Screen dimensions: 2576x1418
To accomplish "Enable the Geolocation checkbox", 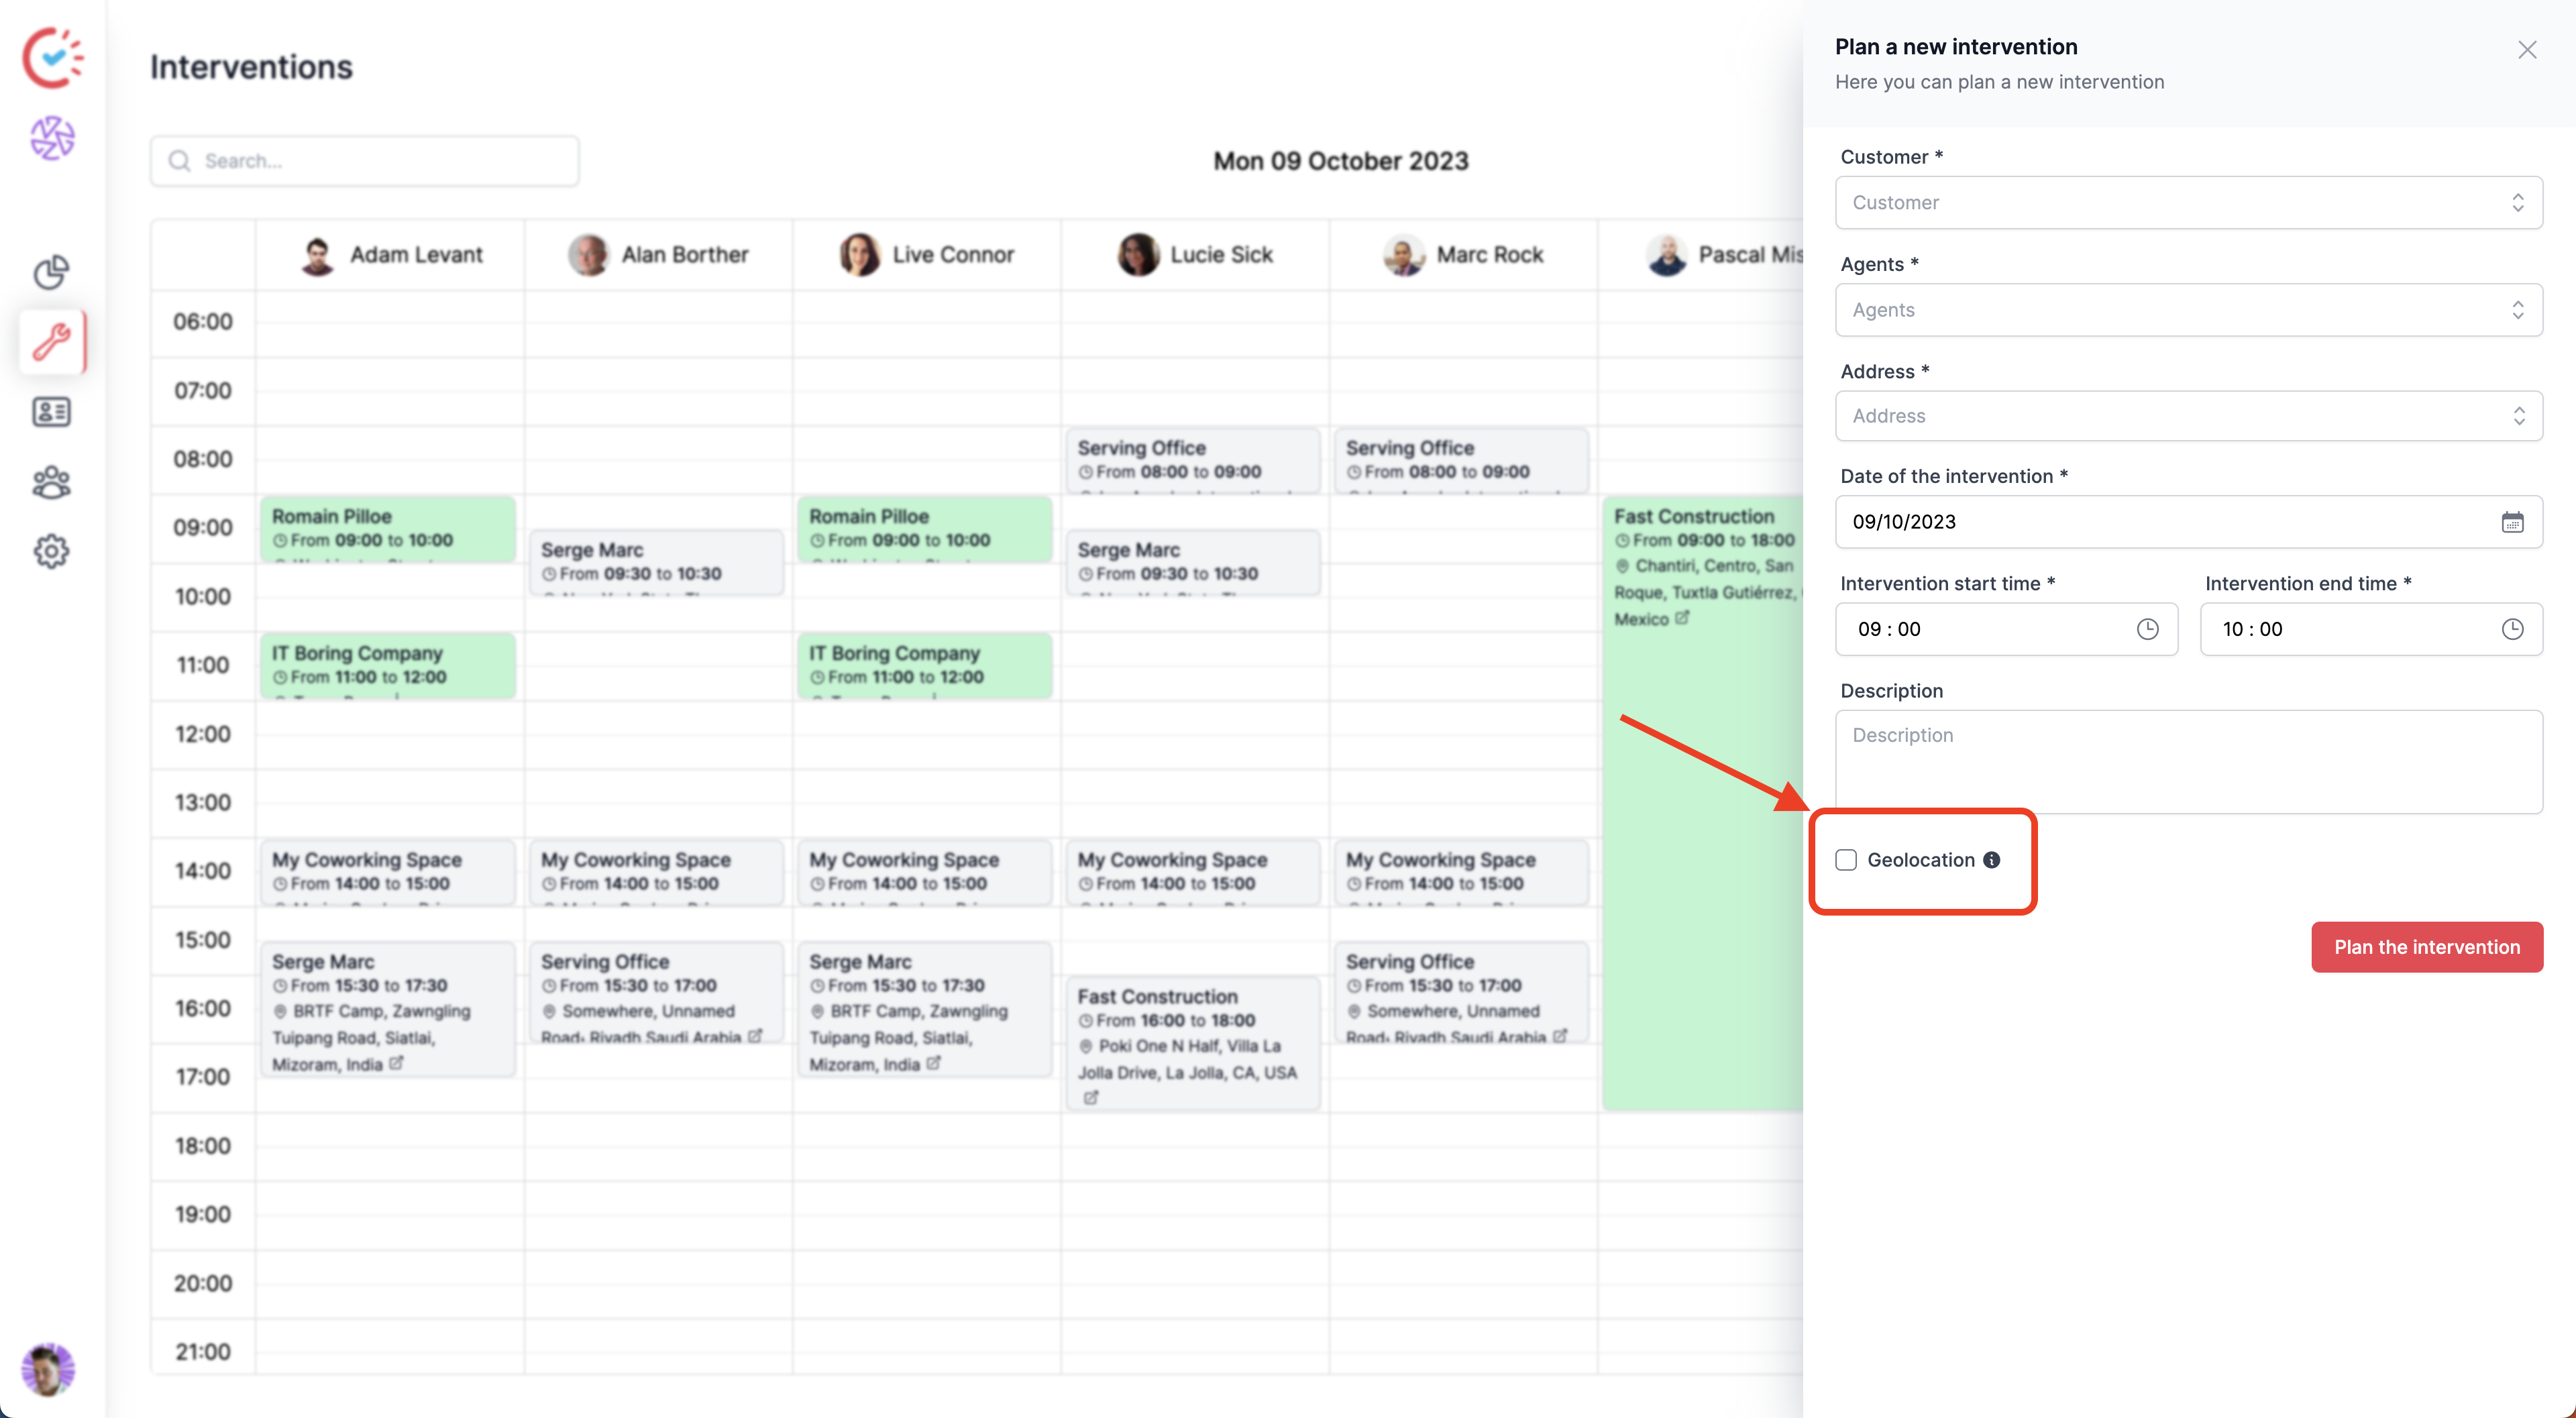I will [1846, 860].
